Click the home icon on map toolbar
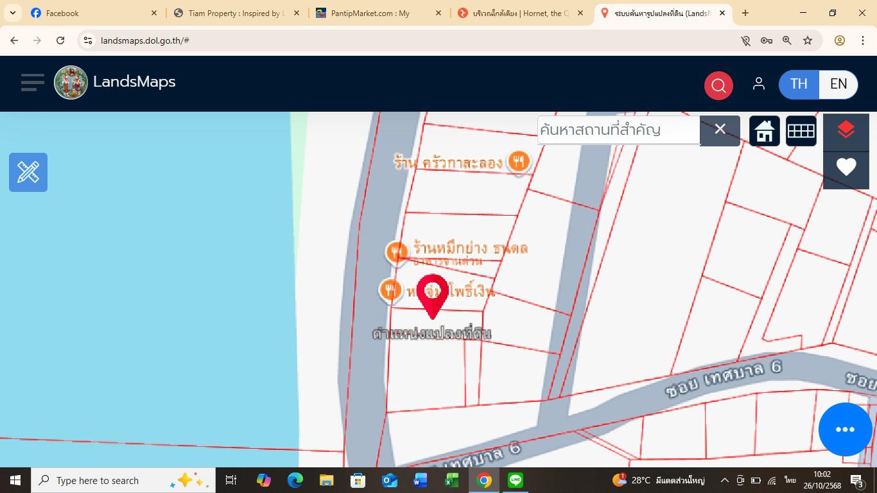 click(764, 131)
